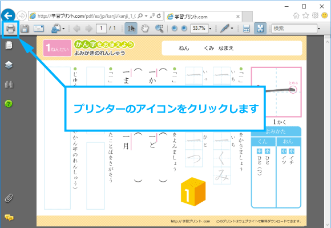Click the zoom out minus button
331x228 pixels.
tap(174, 29)
